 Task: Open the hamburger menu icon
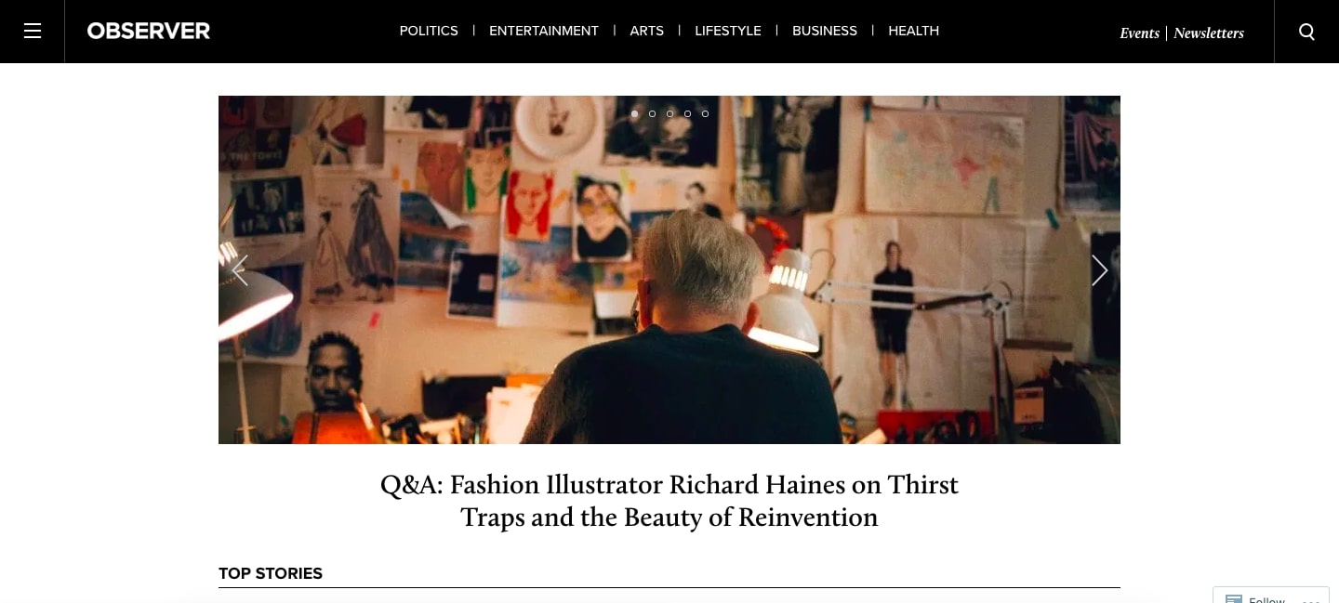coord(33,32)
